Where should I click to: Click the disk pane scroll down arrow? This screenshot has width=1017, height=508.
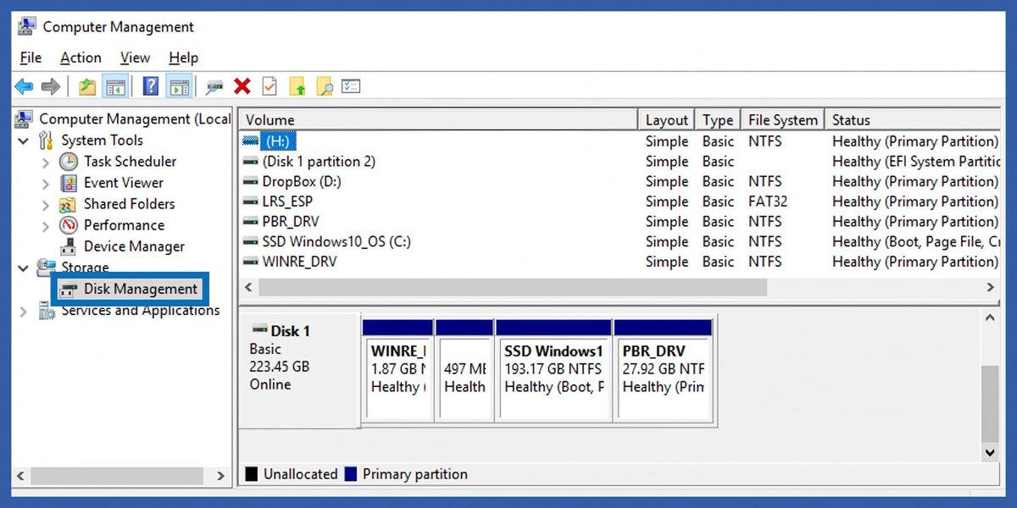(990, 453)
